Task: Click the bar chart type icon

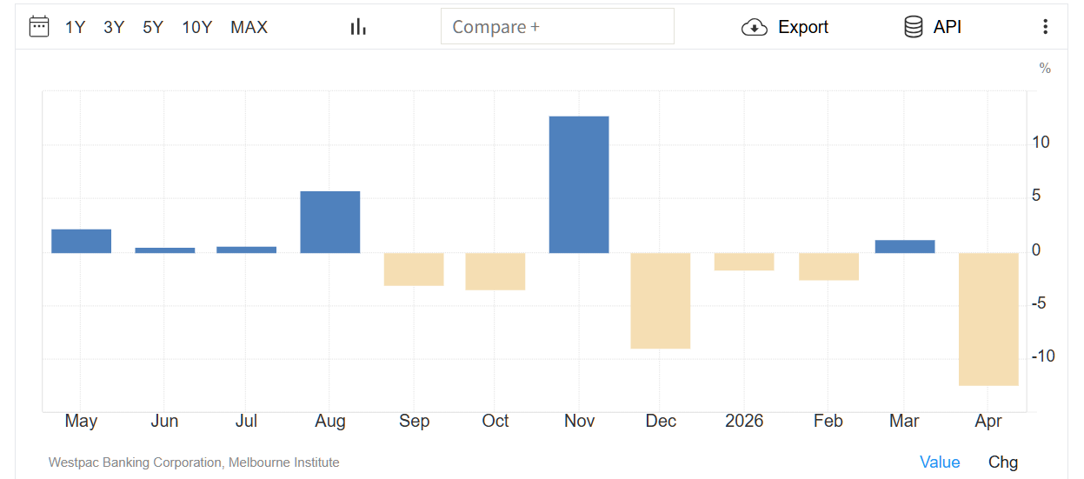Action: point(358,27)
